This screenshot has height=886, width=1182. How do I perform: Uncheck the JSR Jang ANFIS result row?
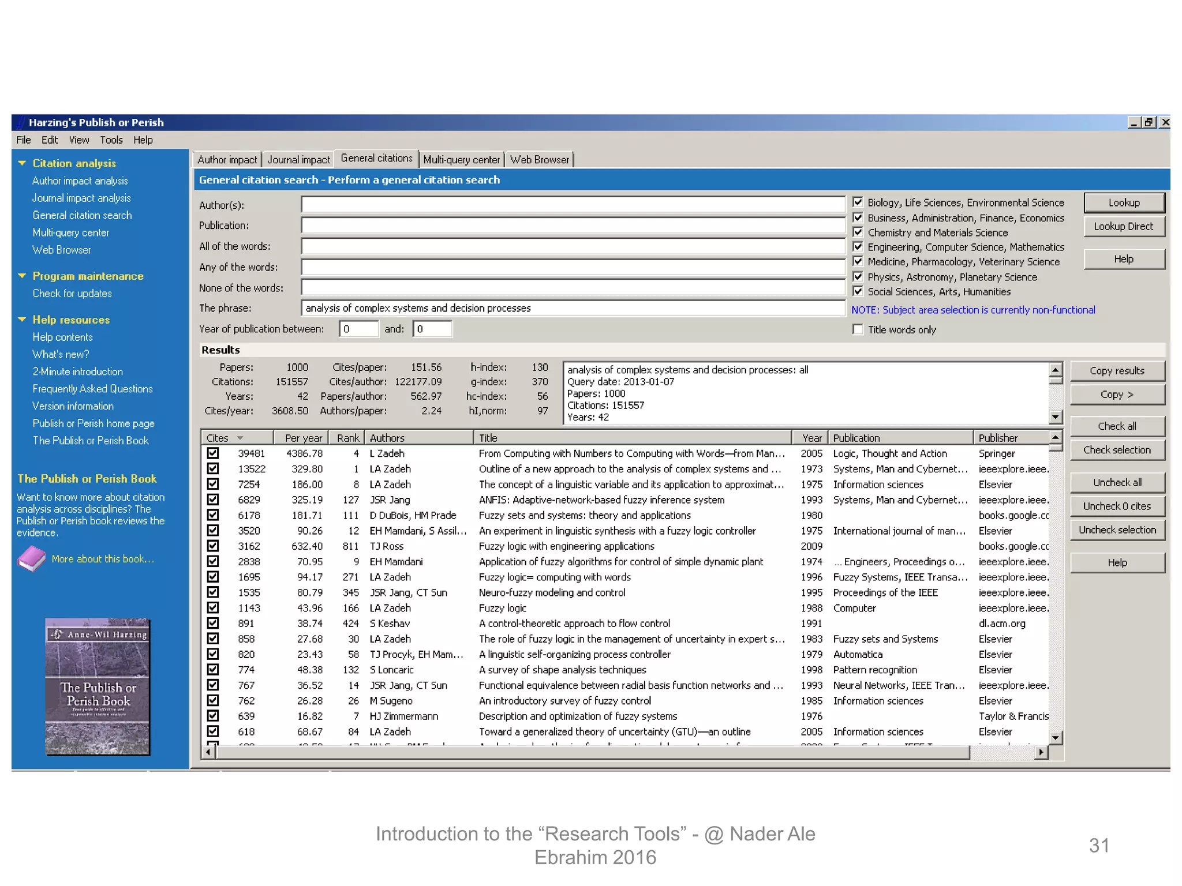pos(213,500)
